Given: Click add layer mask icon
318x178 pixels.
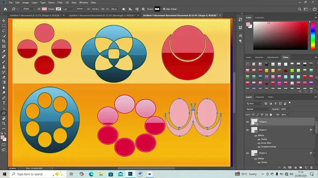Looking at the screenshot, I should click(290, 167).
